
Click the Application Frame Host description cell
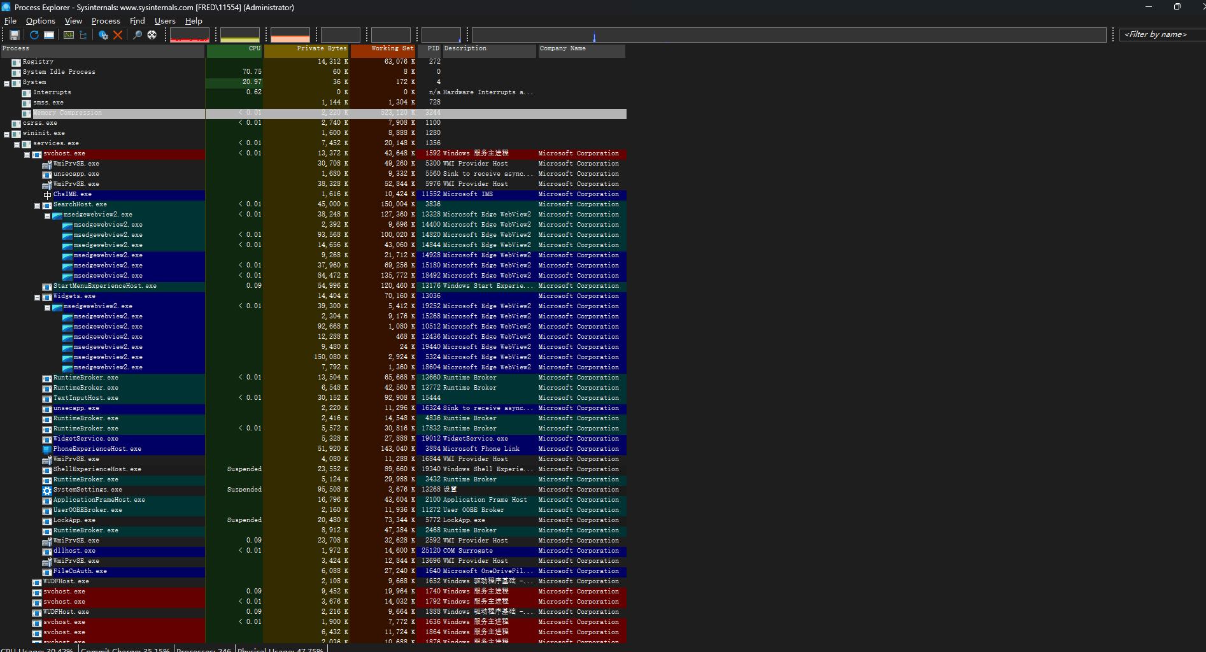pos(485,500)
